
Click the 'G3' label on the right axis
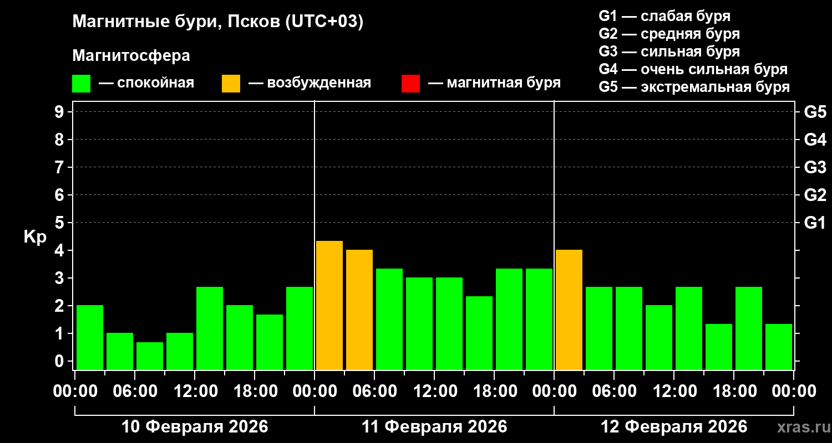pyautogui.click(x=815, y=167)
